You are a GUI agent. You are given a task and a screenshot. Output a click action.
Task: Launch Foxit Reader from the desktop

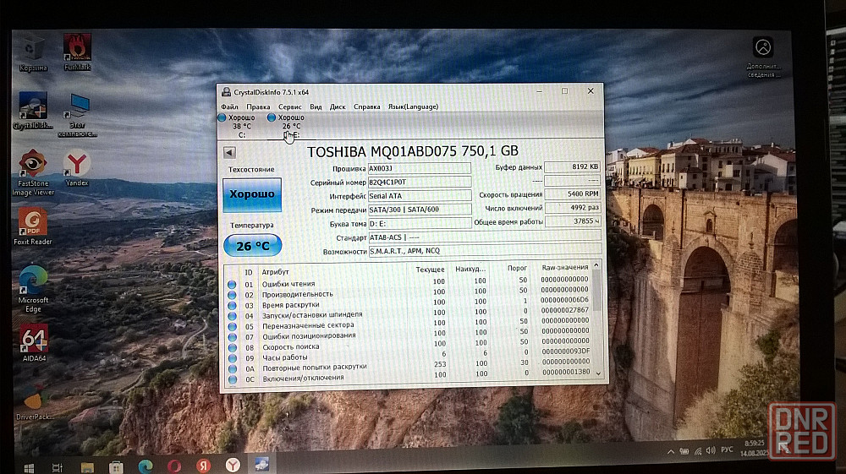coord(33,226)
